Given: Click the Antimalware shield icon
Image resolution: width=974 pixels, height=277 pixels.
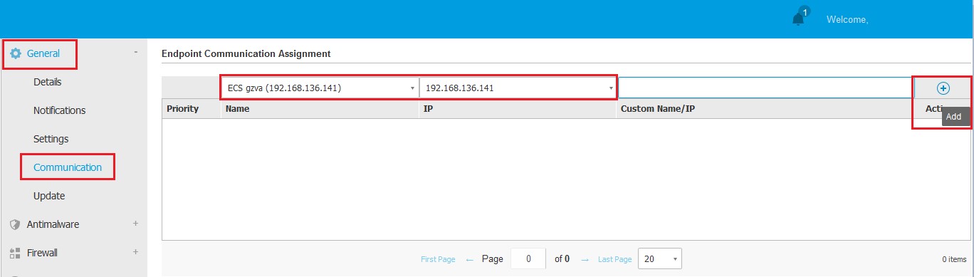Looking at the screenshot, I should 15,224.
